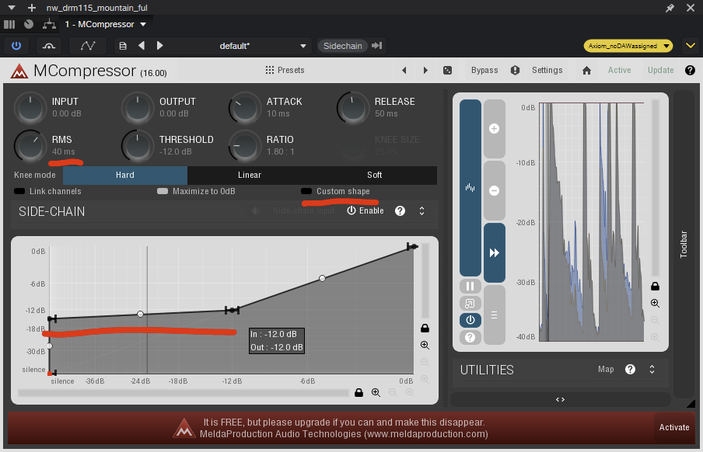Viewport: 703px width, 452px height.
Task: Click the Map button in UTILITIES
Action: tap(606, 369)
